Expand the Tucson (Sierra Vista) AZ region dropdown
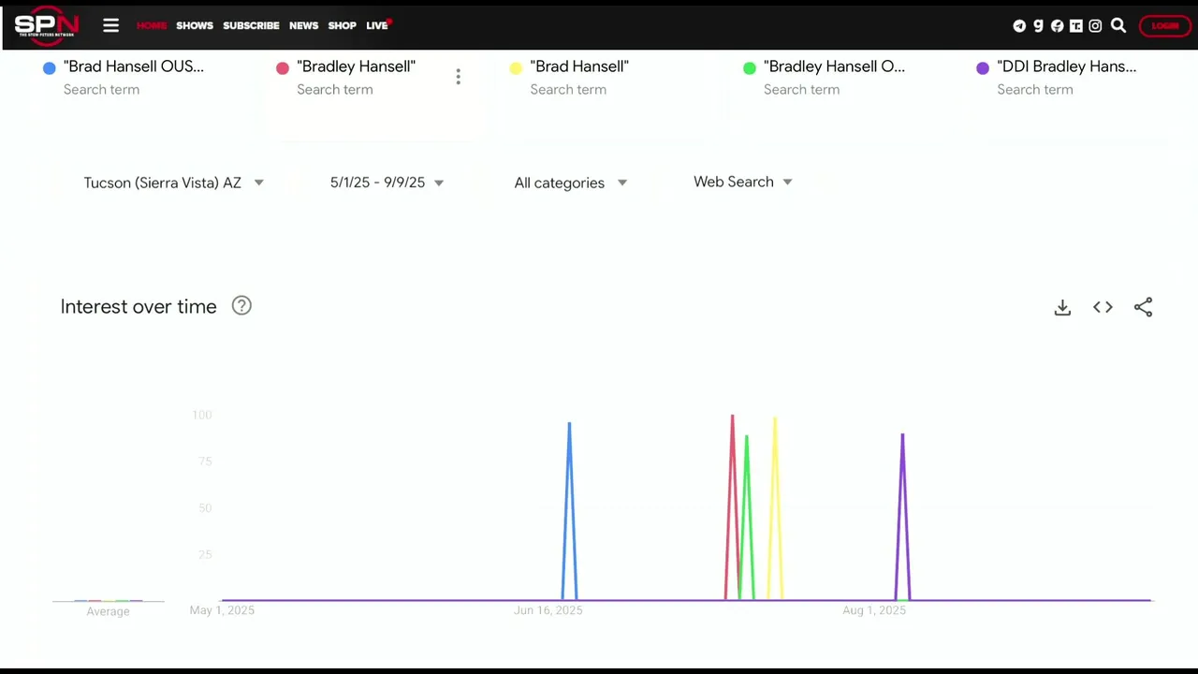This screenshot has width=1198, height=674. click(x=173, y=183)
